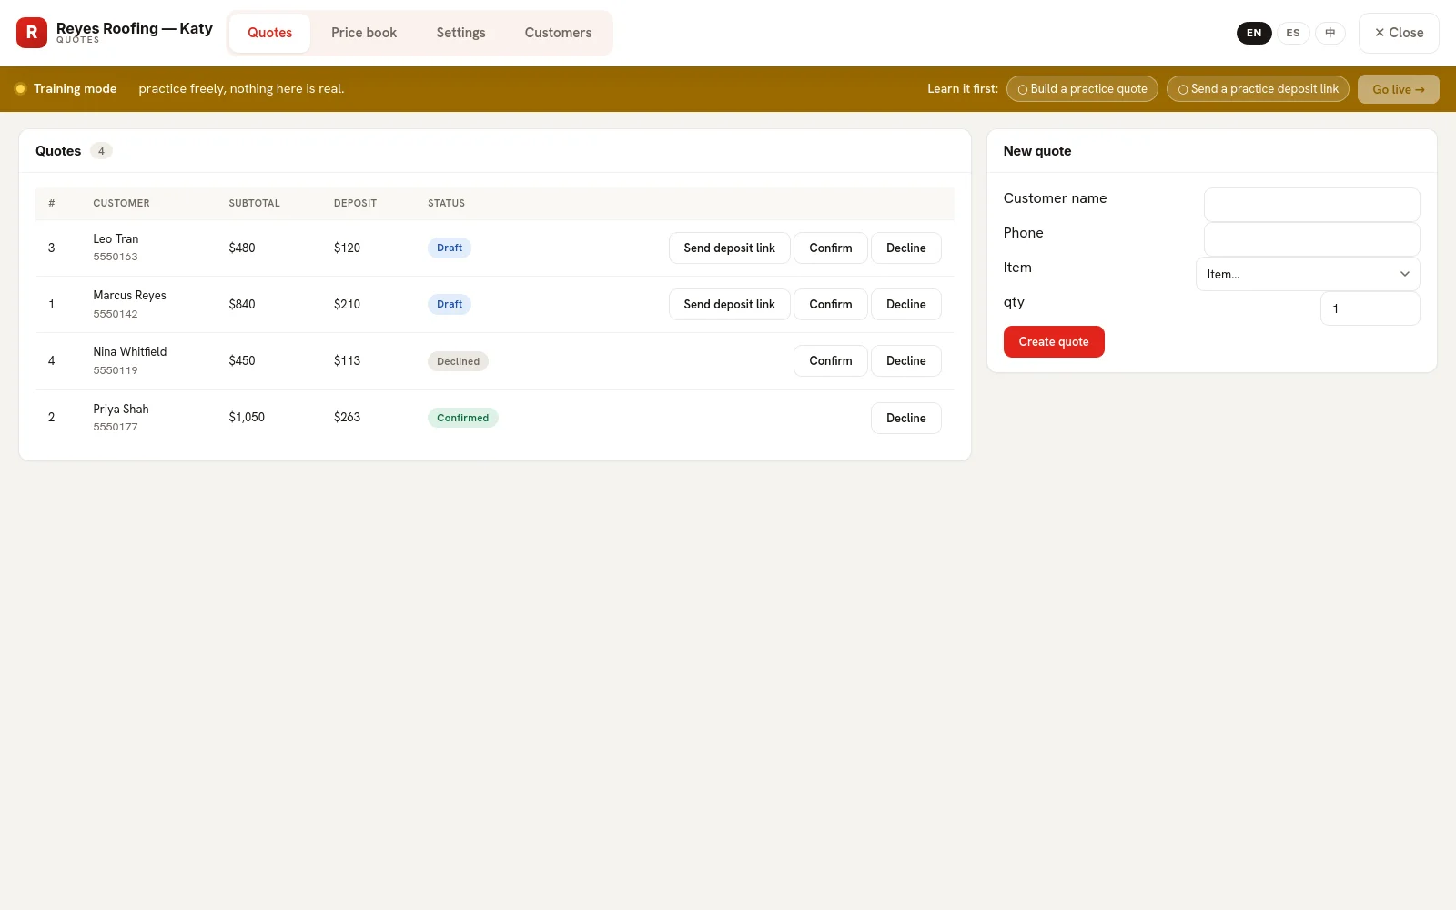Click the $840 subtotal
Screen dimensions: 1456x910
242,305
